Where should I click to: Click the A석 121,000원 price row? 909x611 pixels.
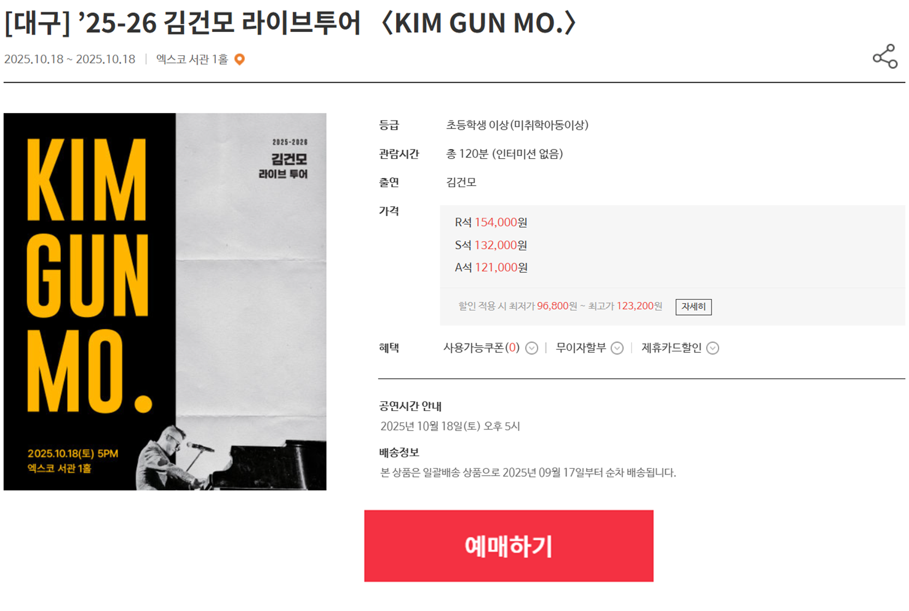coord(491,268)
